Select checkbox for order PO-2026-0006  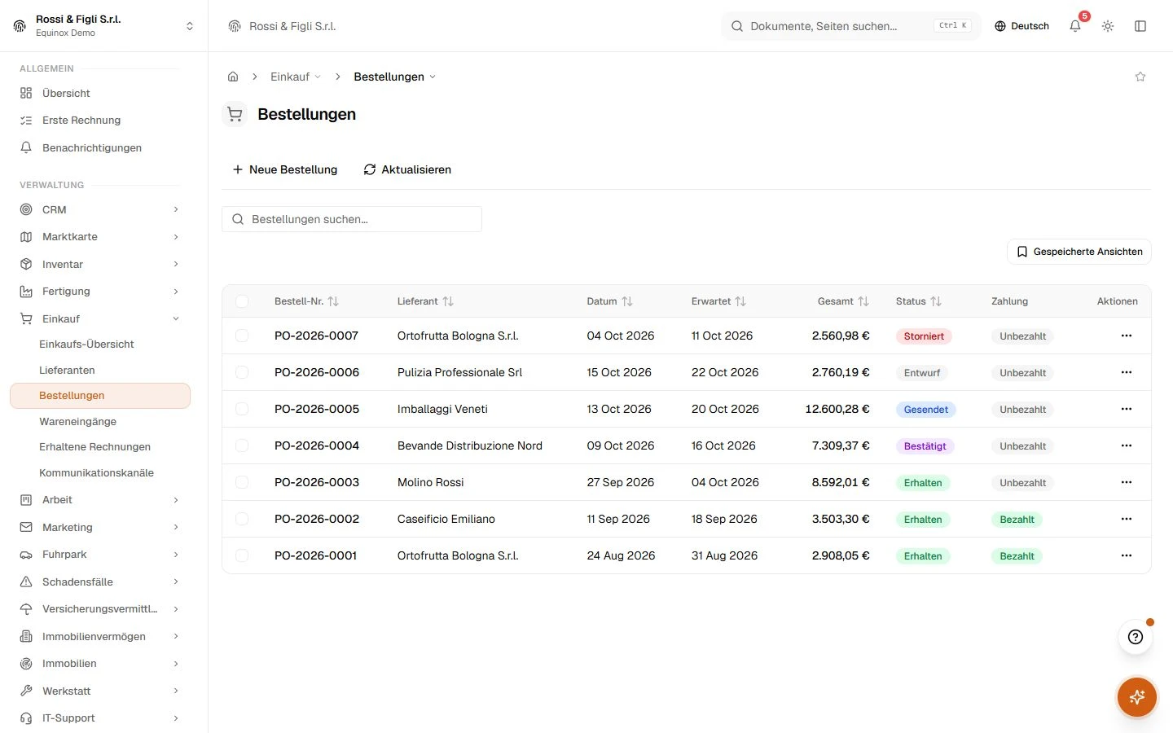pos(242,372)
